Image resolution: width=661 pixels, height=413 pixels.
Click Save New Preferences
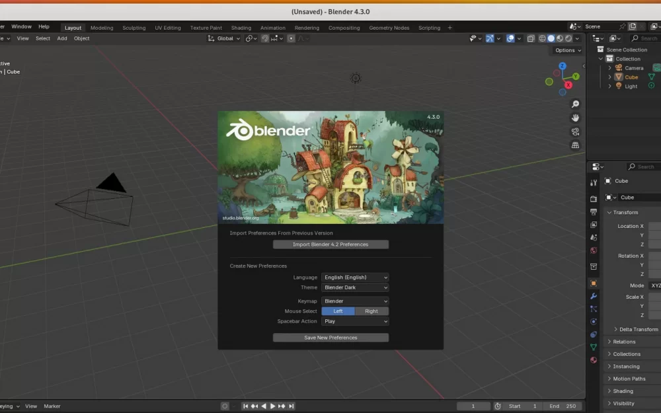tap(330, 337)
